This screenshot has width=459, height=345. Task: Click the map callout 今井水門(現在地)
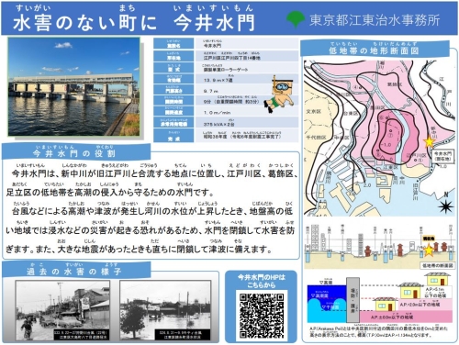[442, 156]
